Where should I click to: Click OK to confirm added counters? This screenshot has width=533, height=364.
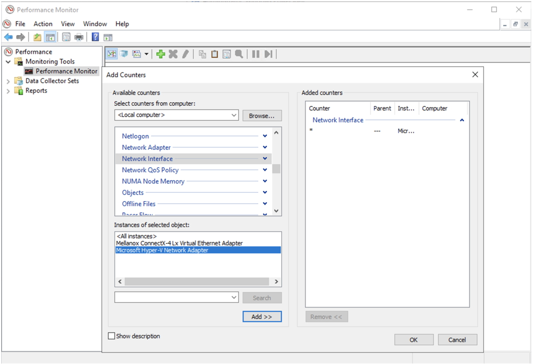[413, 340]
